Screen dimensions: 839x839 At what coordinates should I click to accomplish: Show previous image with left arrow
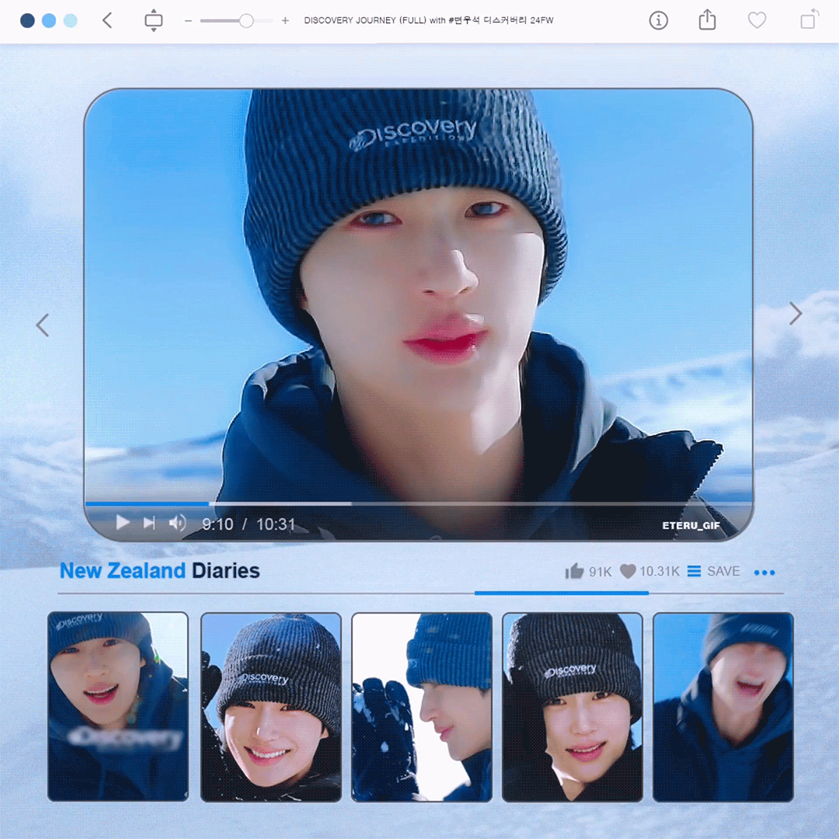[x=43, y=325]
